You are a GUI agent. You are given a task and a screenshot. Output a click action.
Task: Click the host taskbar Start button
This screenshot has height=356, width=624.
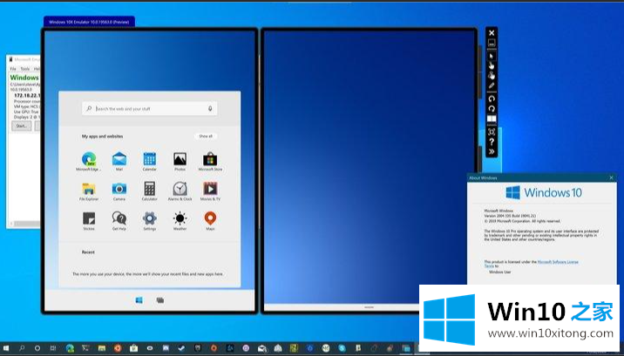click(6, 348)
